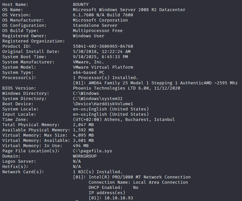This screenshot has width=242, height=201.
Task: Click the System Boot Time value
Action: 100,57
